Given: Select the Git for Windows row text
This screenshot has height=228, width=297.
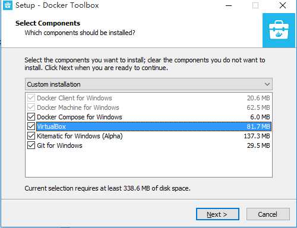Looking at the screenshot, I should [x=59, y=145].
